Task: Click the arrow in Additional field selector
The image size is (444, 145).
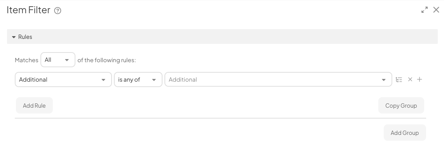Action: click(103, 80)
